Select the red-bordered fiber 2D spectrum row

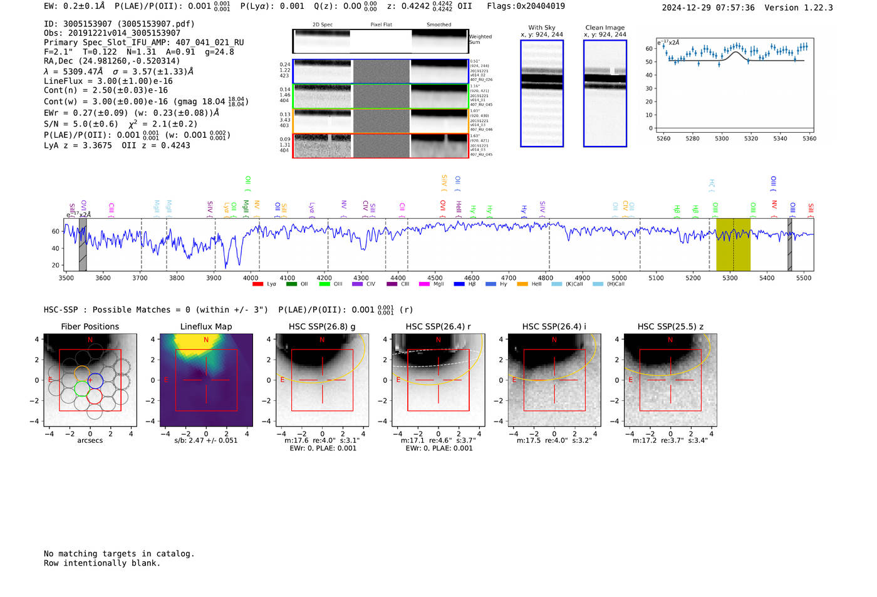[380, 145]
